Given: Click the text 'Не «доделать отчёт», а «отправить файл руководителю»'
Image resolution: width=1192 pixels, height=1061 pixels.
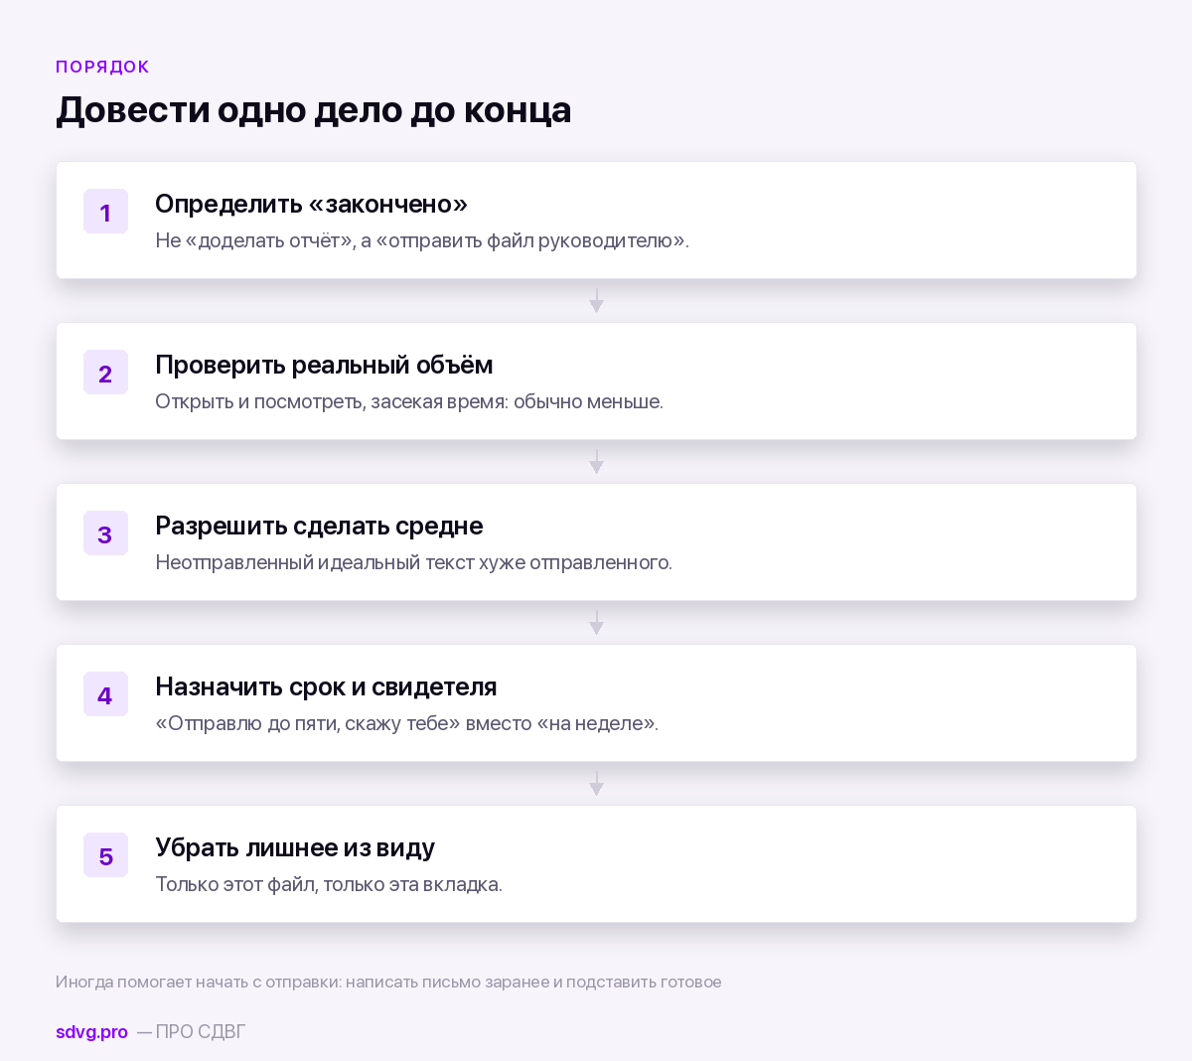Looking at the screenshot, I should coord(420,240).
